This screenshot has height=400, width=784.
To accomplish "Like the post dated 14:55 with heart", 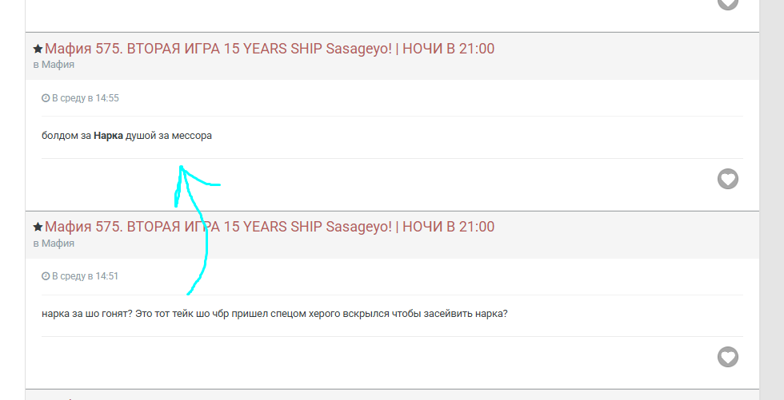I will (727, 179).
